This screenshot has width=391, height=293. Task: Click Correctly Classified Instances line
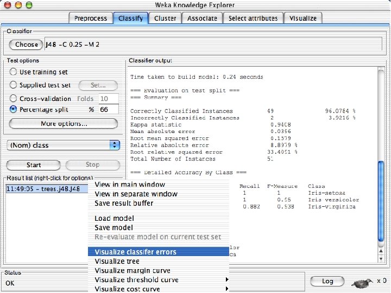(x=243, y=111)
